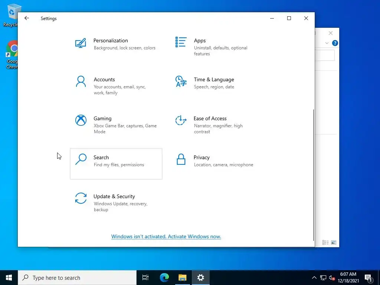The width and height of the screenshot is (380, 285).
Task: Click the Settings window scrollbar
Action: (x=314, y=174)
